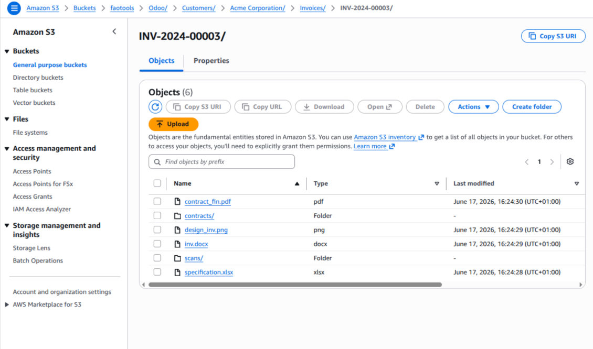Click Copy S3 URI button at top right
The image size is (593, 349).
[553, 36]
